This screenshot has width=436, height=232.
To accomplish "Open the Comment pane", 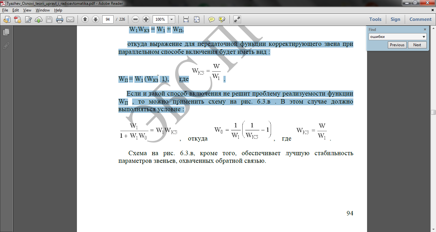I will (420, 19).
